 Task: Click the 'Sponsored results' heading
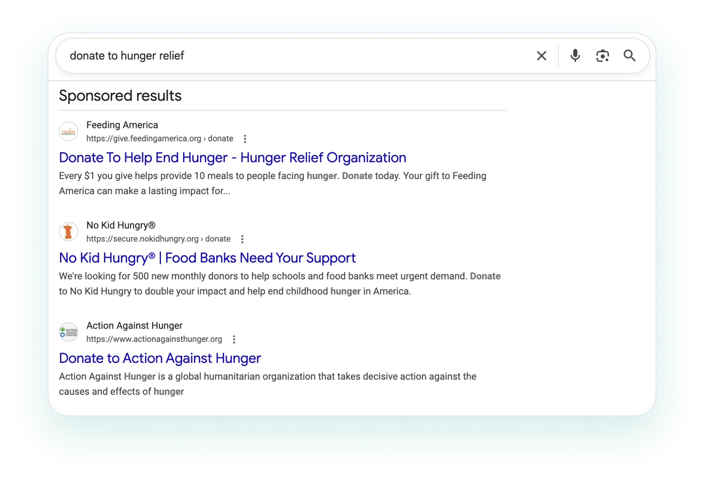click(120, 95)
